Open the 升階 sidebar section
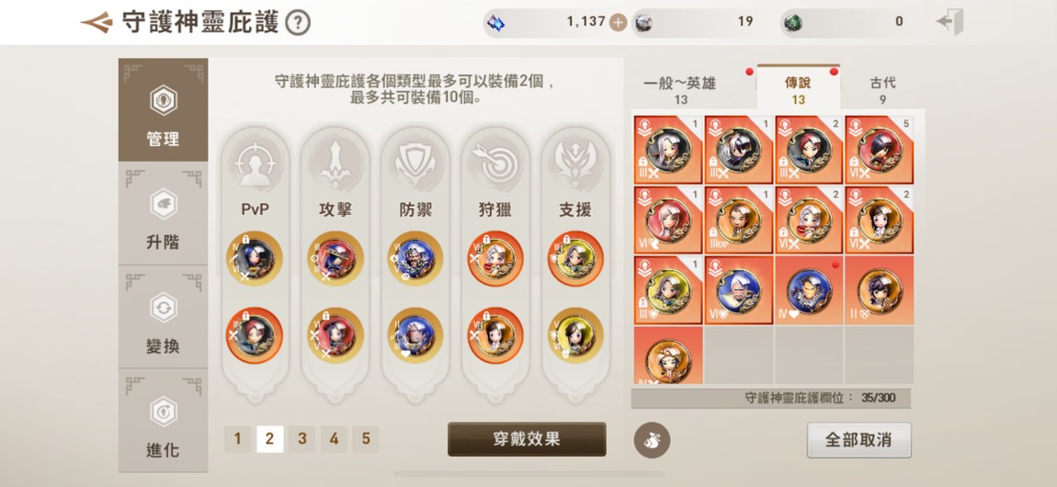This screenshot has height=487, width=1057. [163, 213]
